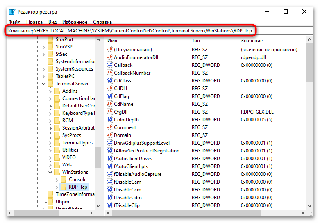Sort values by the Тип column header
The height and width of the screenshot is (223, 320).
pos(213,41)
